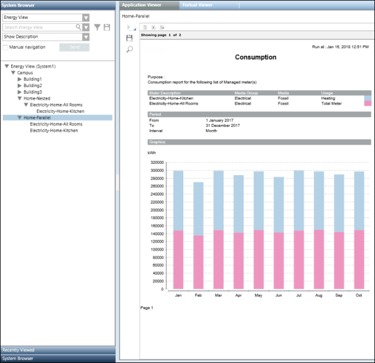375x363 pixels.
Task: Open the Energy View dropdown
Action: pos(86,18)
